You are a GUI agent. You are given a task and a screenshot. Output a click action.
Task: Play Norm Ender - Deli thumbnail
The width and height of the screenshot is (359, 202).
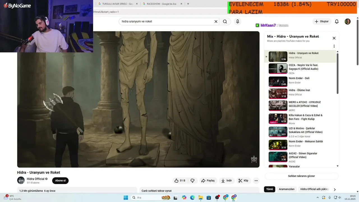pos(278,82)
